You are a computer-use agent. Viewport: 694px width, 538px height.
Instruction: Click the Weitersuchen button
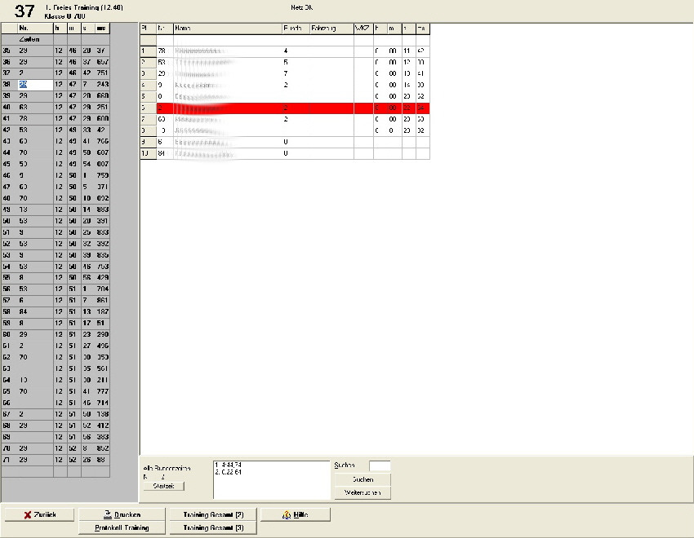[362, 493]
